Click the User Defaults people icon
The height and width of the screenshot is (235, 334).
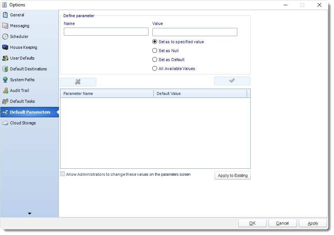tap(5, 58)
